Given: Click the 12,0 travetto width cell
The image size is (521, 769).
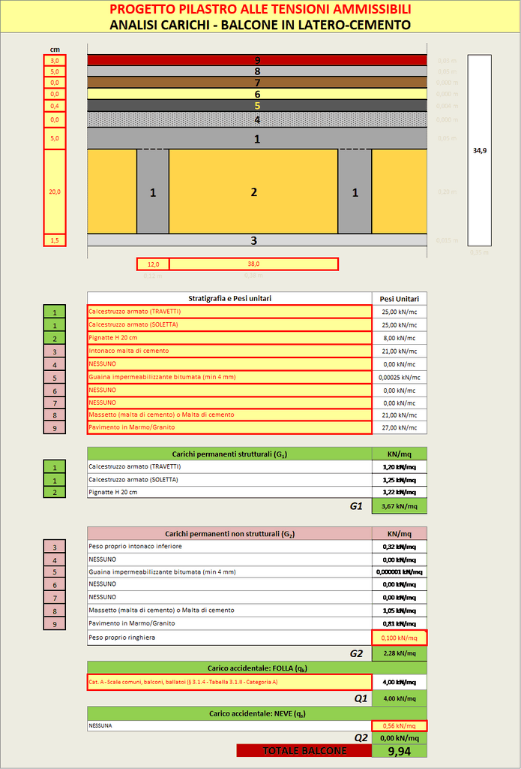Looking at the screenshot, I should pos(152,264).
